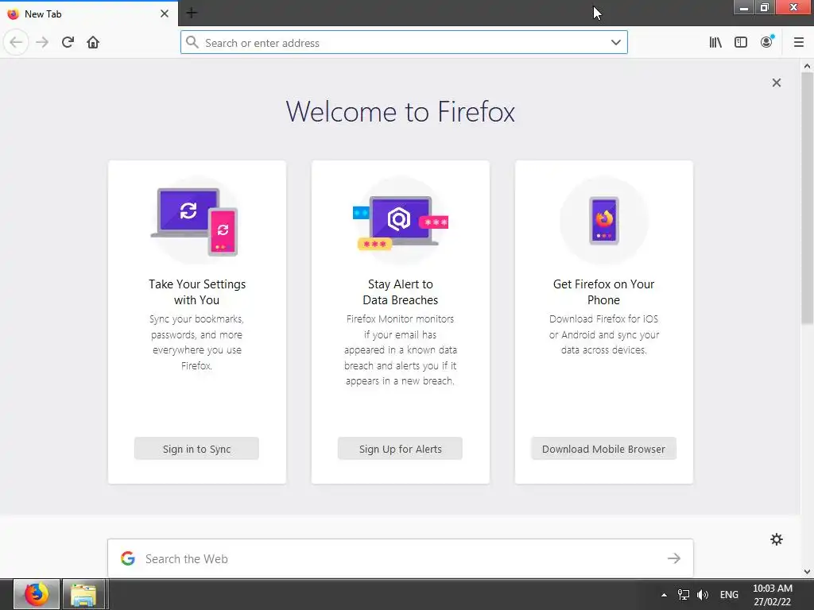Viewport: 814px width, 610px height.
Task: Show the sidebars panel icon
Action: pyautogui.click(x=741, y=42)
